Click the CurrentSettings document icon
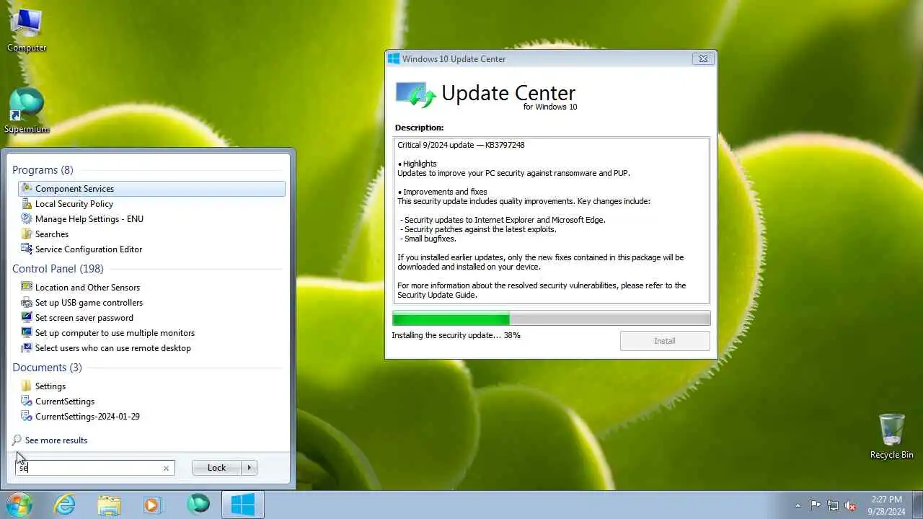923x519 pixels. click(x=27, y=402)
